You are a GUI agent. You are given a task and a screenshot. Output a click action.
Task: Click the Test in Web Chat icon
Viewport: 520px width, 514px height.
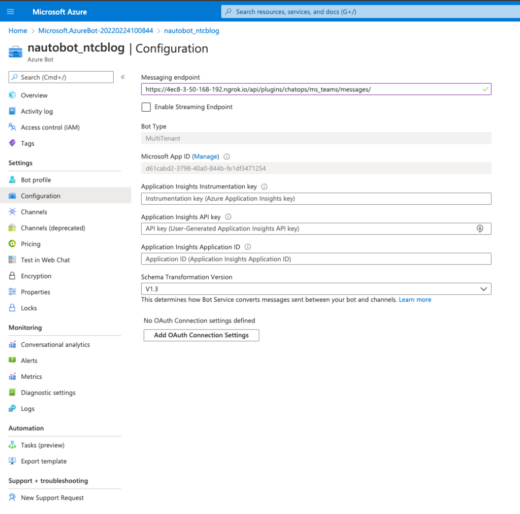pyautogui.click(x=12, y=260)
